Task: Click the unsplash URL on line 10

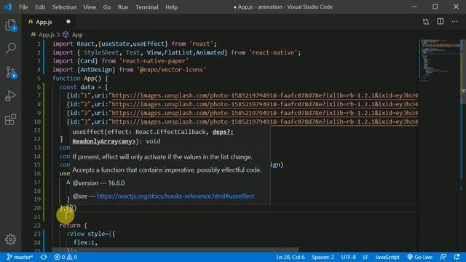Action: click(265, 122)
